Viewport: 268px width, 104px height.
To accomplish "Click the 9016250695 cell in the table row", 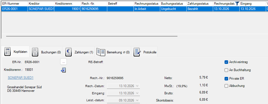I will coord(94,9).
